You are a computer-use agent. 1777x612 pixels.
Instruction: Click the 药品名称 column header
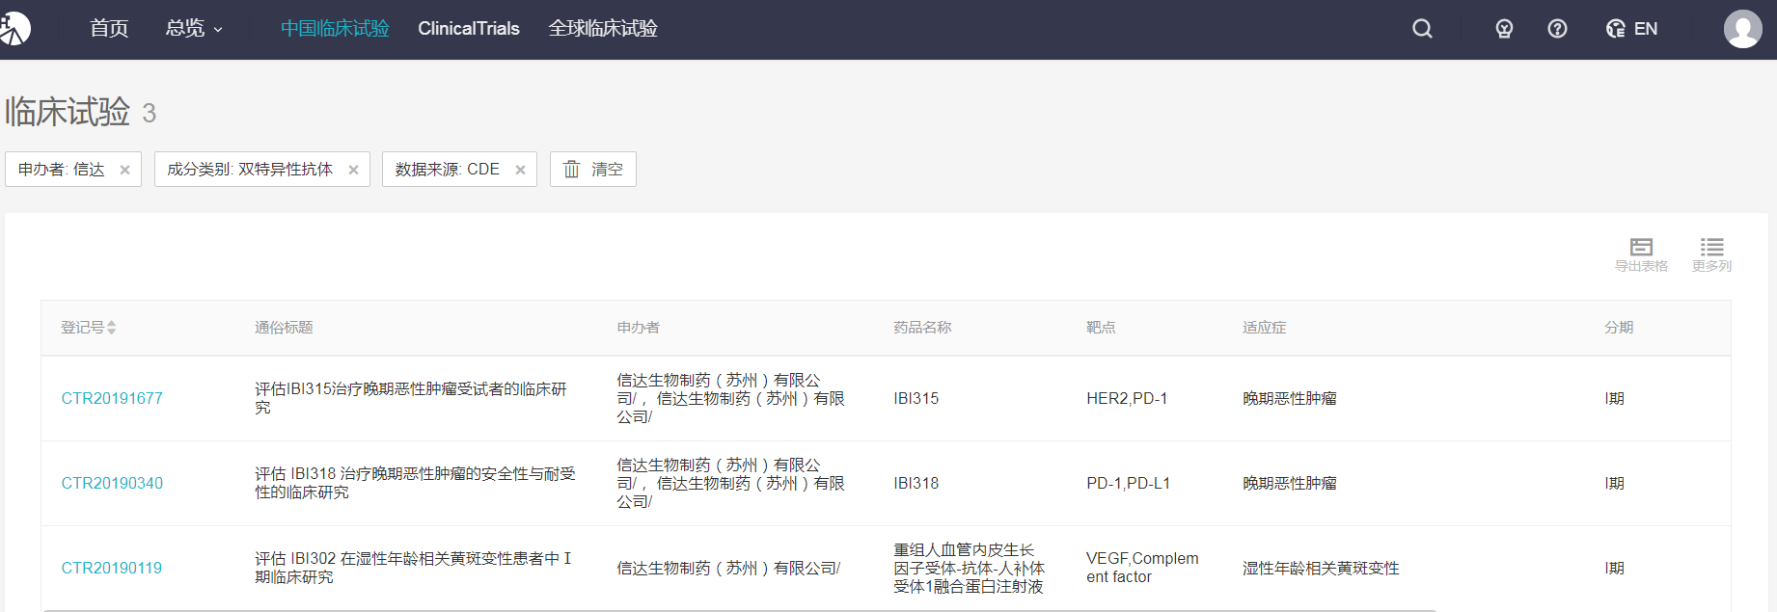[922, 328]
